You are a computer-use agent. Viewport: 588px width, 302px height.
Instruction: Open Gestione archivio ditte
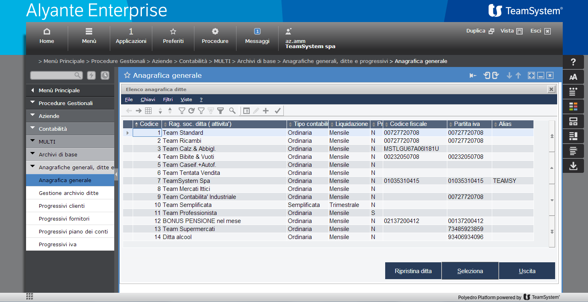click(x=70, y=193)
